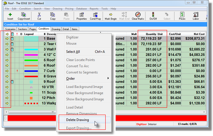This screenshot has width=213, height=136.
Task: Open the Reports menu
Action: pos(94,9)
